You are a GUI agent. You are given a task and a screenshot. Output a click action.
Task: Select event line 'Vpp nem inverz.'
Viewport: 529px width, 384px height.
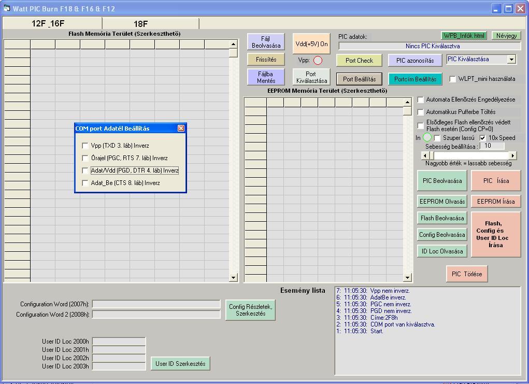[x=390, y=291]
